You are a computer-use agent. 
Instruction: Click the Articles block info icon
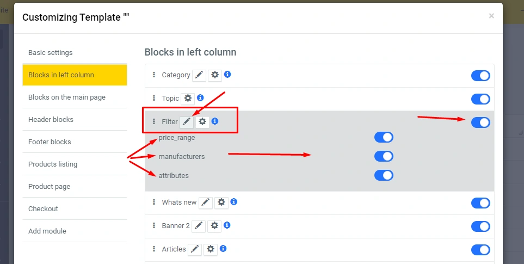pos(223,249)
